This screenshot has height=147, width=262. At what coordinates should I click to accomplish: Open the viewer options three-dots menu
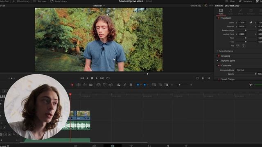click(211, 5)
